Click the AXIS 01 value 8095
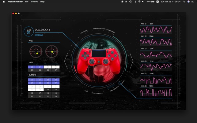The height and width of the screenshot is (123, 197). tap(152, 24)
